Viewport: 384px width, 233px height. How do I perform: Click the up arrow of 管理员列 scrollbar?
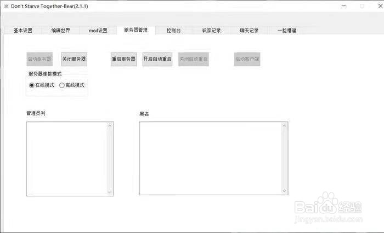[110, 125]
